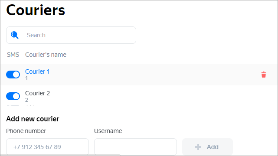Click login number 1 under Courier 1
The image size is (278, 156).
tap(26, 78)
